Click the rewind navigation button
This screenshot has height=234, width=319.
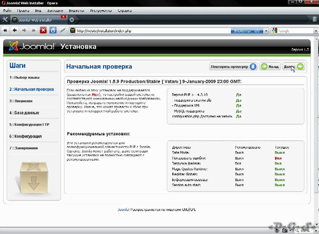coord(5,31)
